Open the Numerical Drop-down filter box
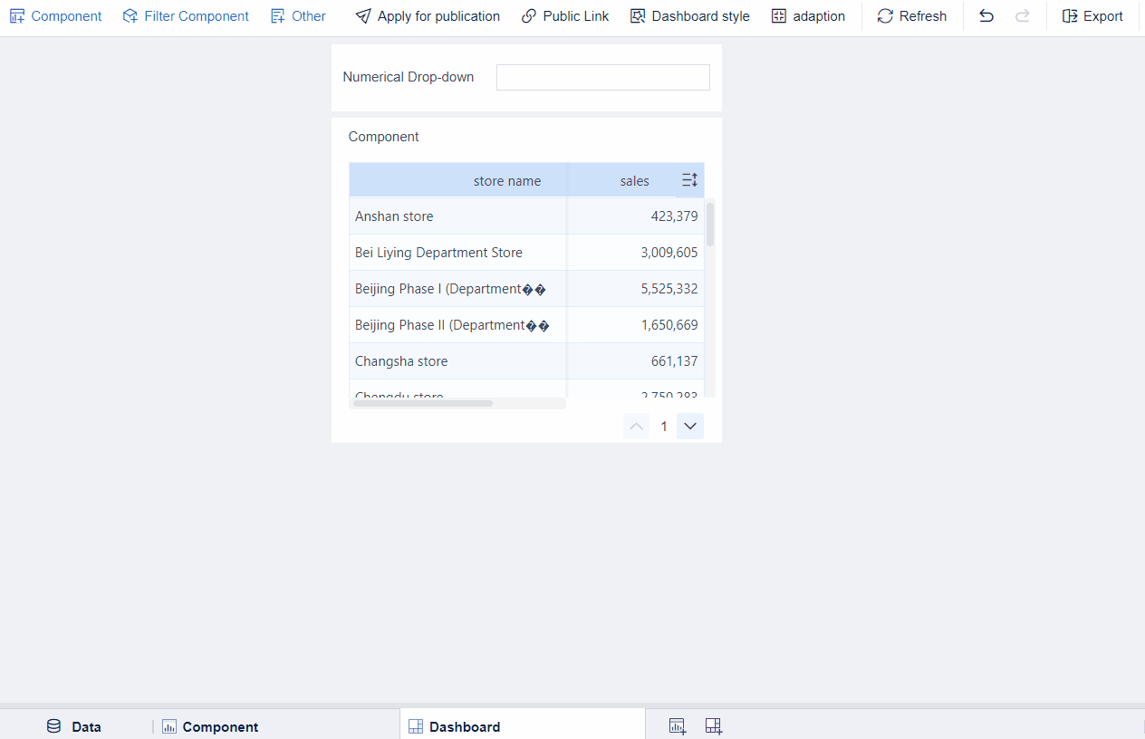This screenshot has height=739, width=1145. (x=602, y=77)
